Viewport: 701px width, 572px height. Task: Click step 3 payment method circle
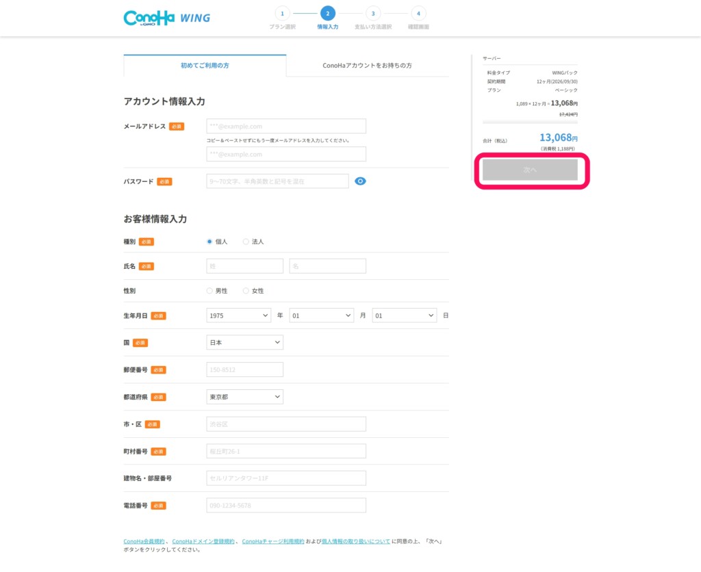(x=372, y=13)
